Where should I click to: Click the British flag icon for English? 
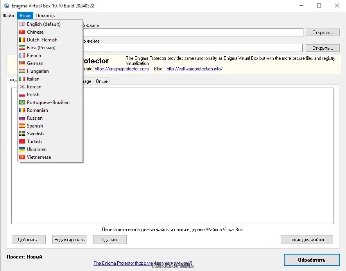point(22,24)
